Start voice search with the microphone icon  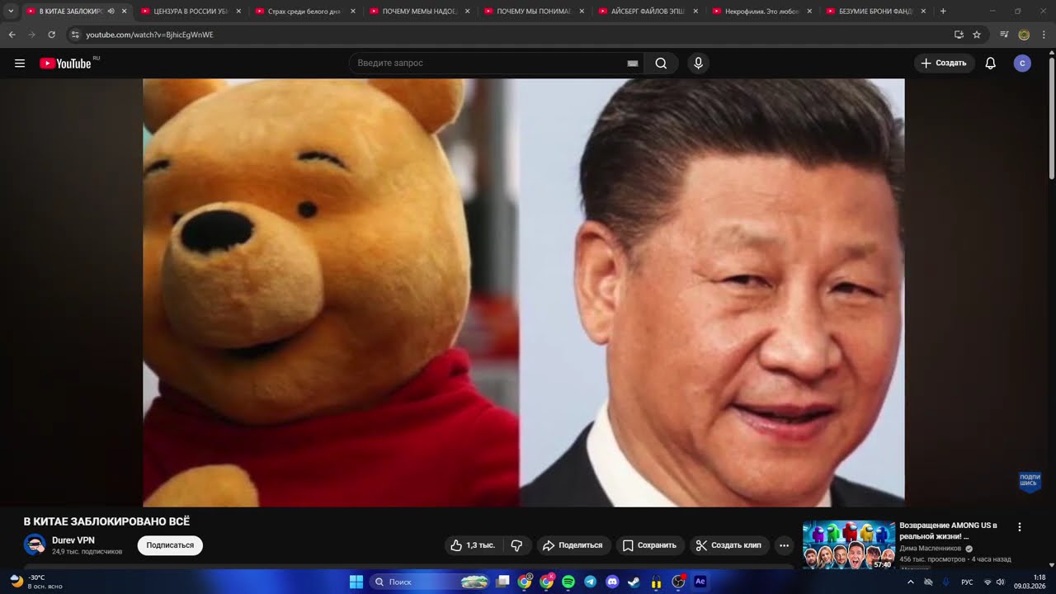click(698, 64)
